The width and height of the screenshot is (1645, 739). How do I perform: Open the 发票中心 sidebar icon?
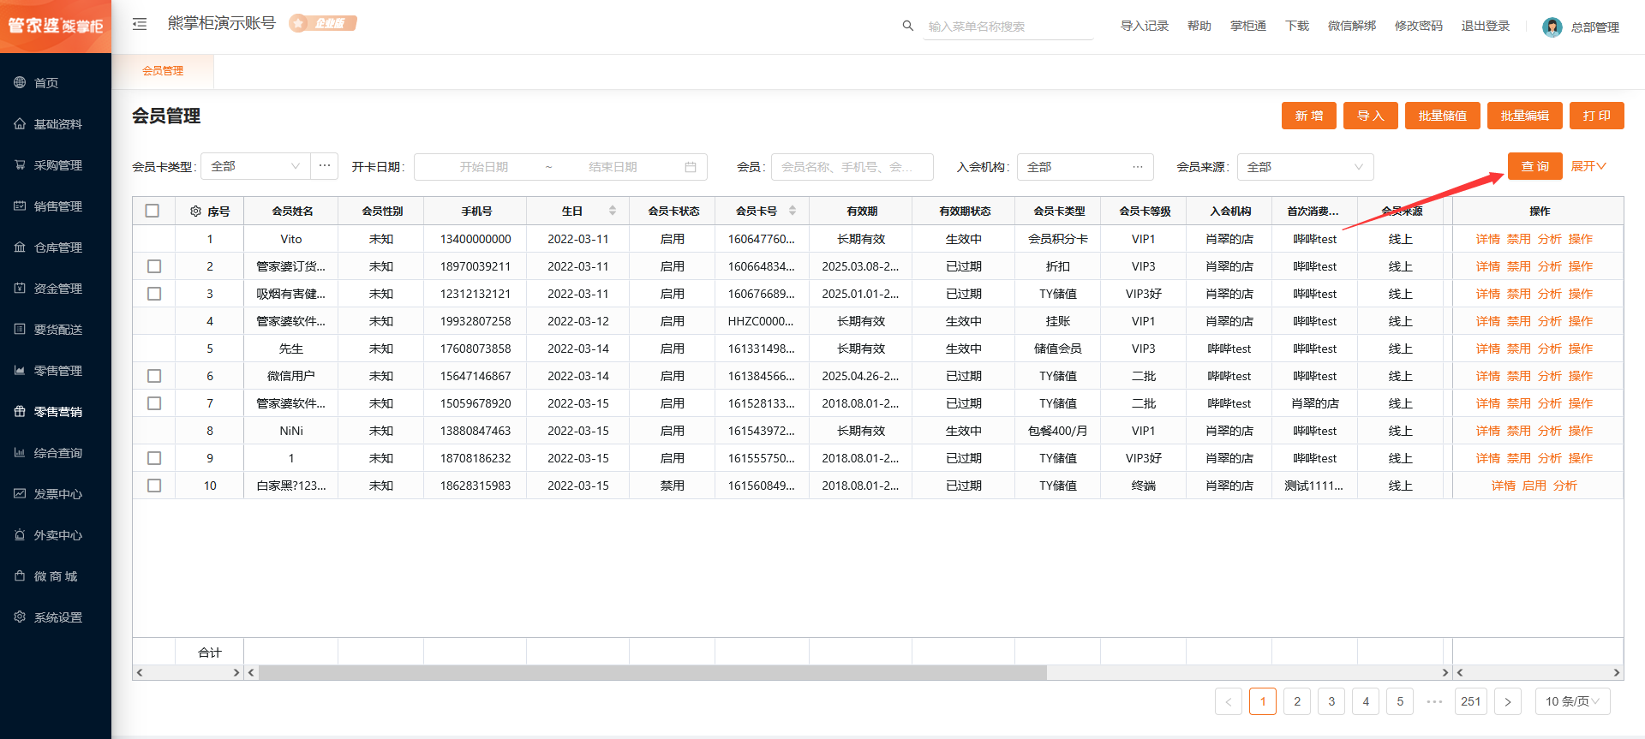(x=20, y=493)
